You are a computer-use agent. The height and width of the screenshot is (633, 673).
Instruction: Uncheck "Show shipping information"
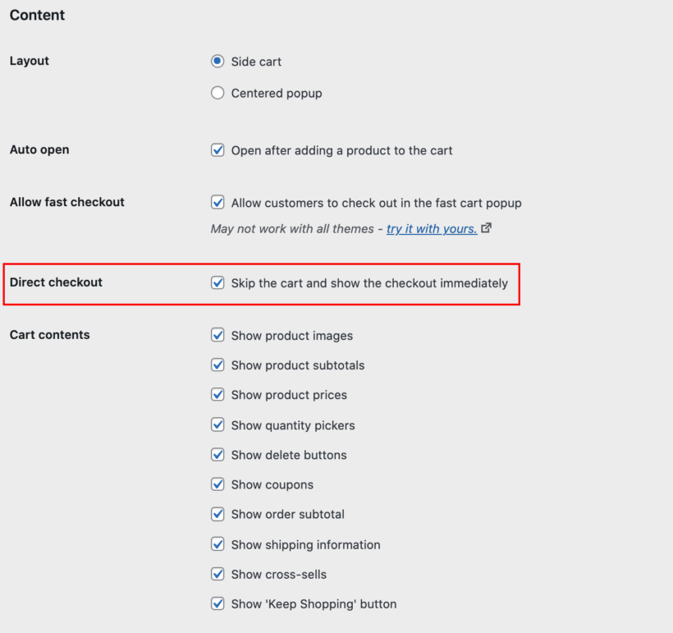click(217, 544)
